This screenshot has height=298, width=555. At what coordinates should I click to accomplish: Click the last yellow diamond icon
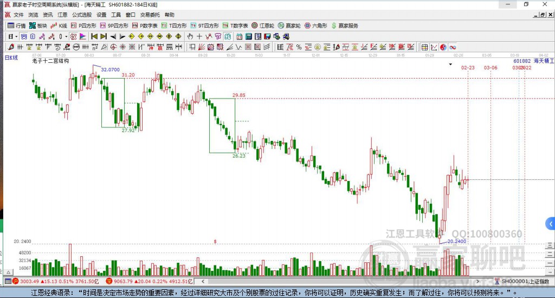point(178,36)
